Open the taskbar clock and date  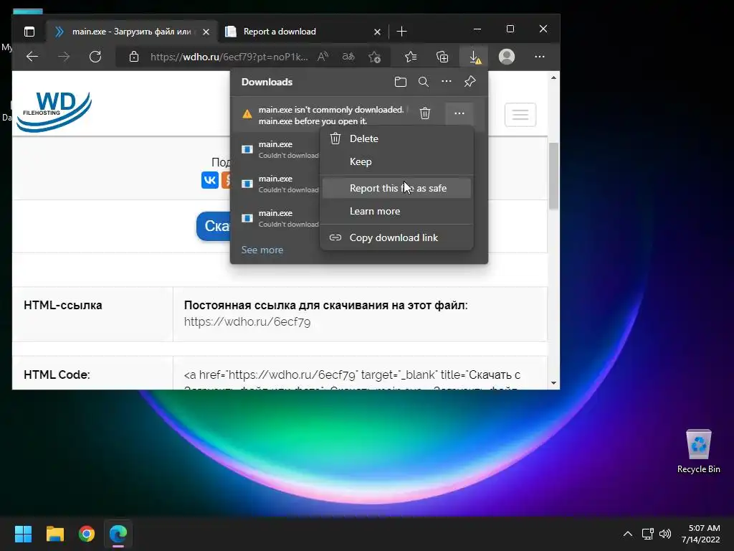[x=700, y=534]
